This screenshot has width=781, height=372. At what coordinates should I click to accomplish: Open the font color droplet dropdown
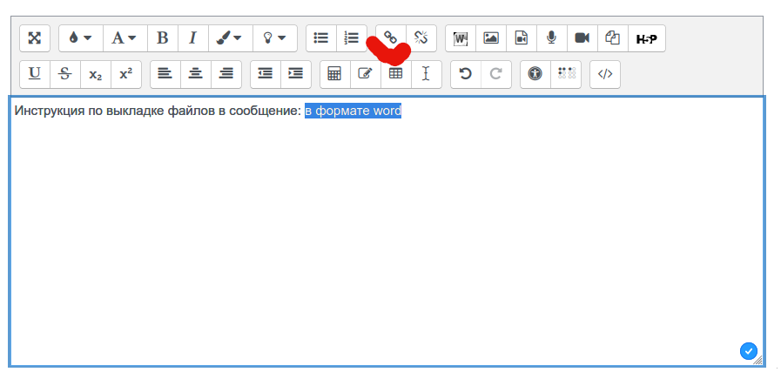click(81, 38)
